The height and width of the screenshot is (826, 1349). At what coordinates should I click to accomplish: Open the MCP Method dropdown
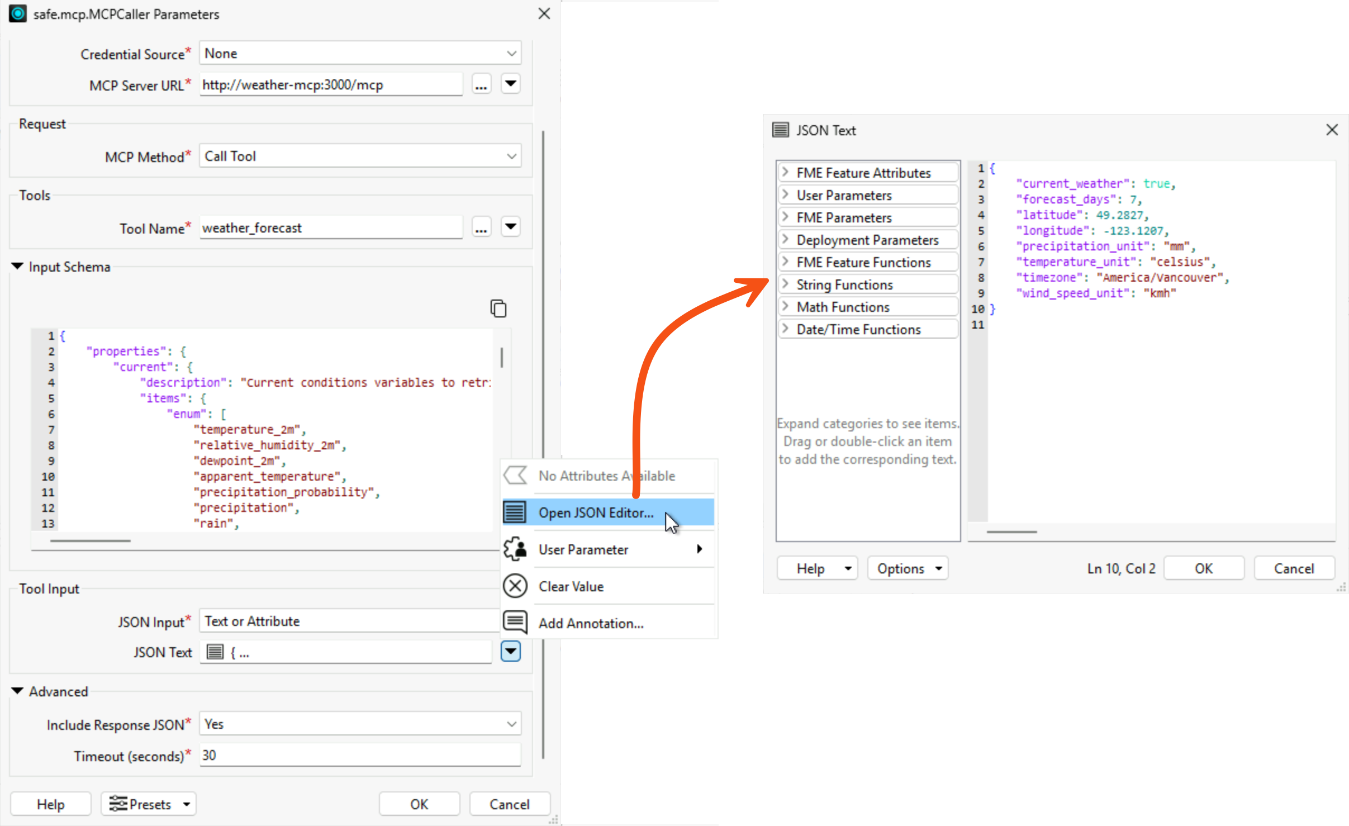(x=360, y=156)
